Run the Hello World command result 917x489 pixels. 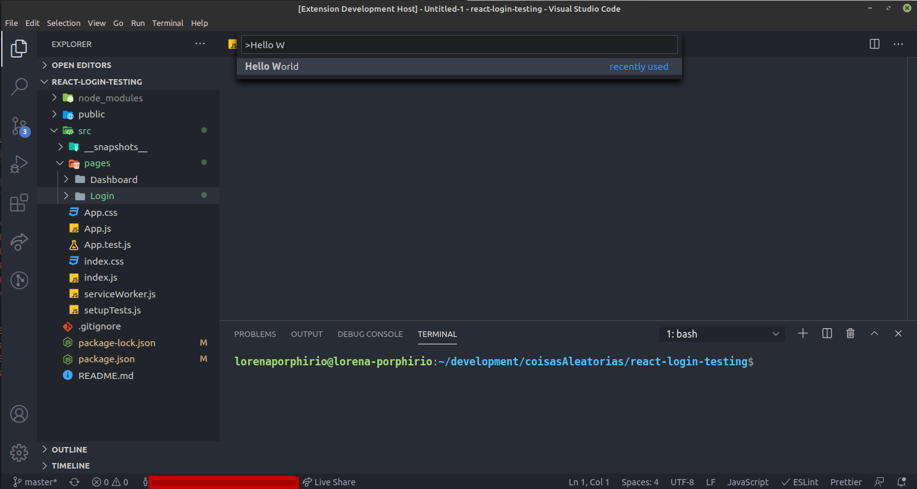(459, 67)
